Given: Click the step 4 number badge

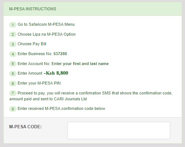Looking at the screenshot, I should click(x=13, y=54).
